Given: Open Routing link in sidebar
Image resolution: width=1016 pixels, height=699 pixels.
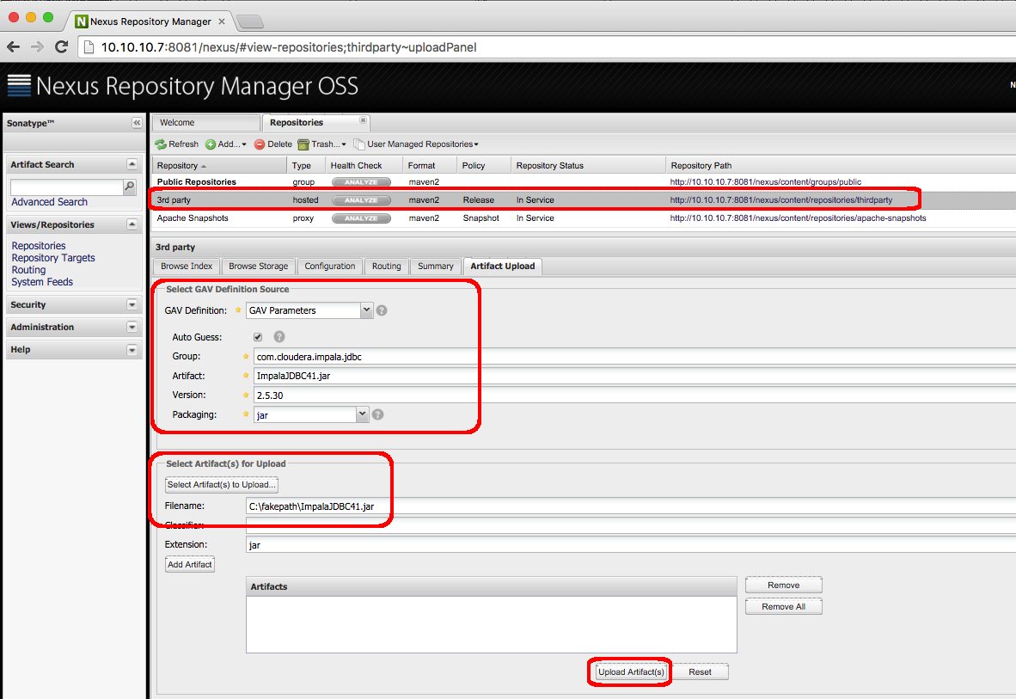Looking at the screenshot, I should pos(28,270).
